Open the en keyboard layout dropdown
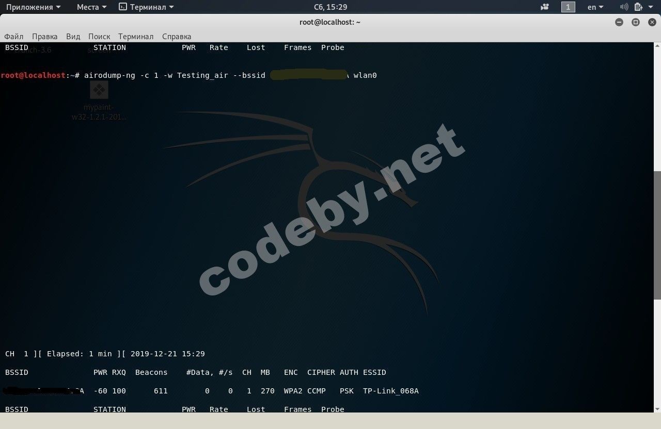Screen dimensions: 661x429 click(595, 7)
